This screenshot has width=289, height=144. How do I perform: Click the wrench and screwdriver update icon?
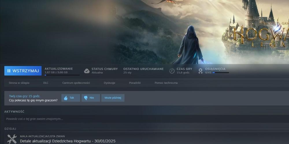tap(12, 139)
